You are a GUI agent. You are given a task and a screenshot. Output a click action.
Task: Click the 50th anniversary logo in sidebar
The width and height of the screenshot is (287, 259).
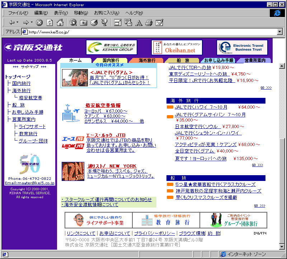[30, 164]
